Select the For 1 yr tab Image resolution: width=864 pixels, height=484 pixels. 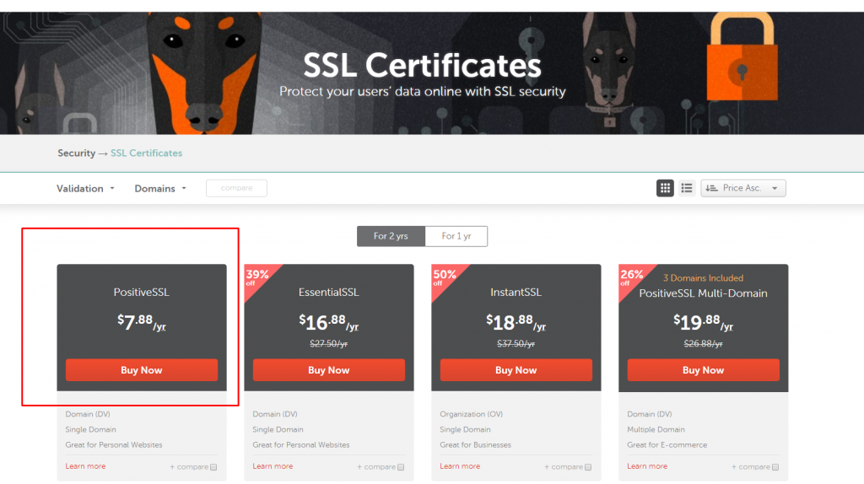pyautogui.click(x=456, y=236)
